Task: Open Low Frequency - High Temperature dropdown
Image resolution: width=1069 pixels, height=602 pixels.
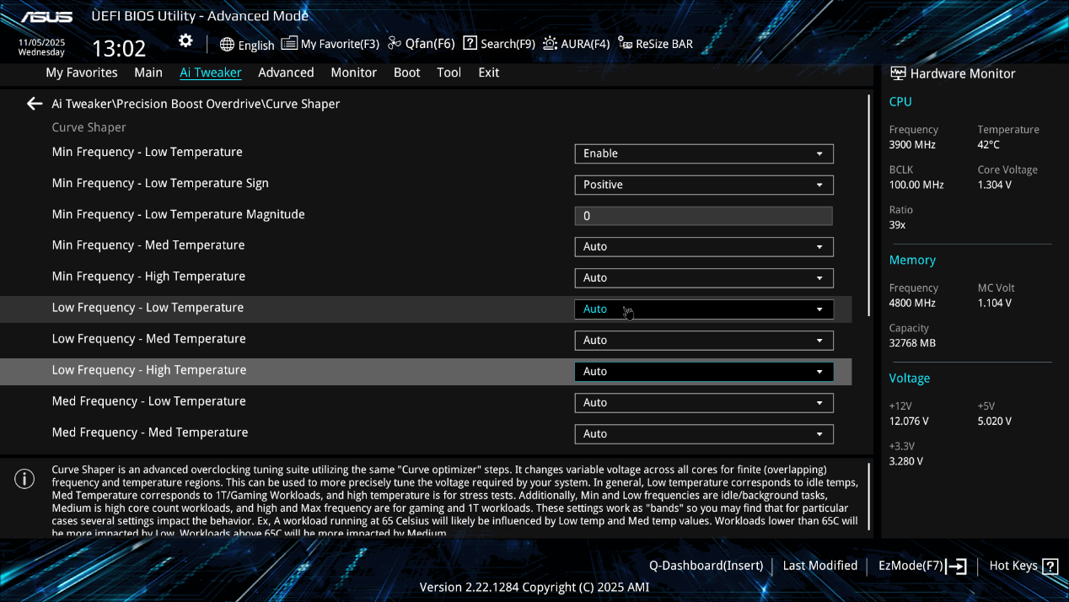Action: coord(703,372)
